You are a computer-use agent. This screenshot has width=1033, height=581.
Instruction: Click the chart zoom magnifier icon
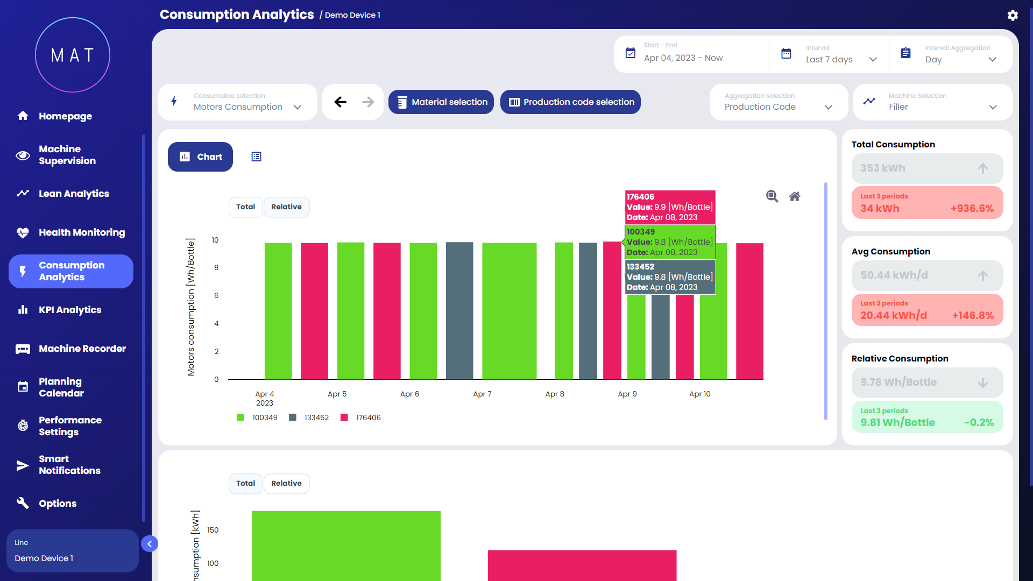[x=772, y=196]
